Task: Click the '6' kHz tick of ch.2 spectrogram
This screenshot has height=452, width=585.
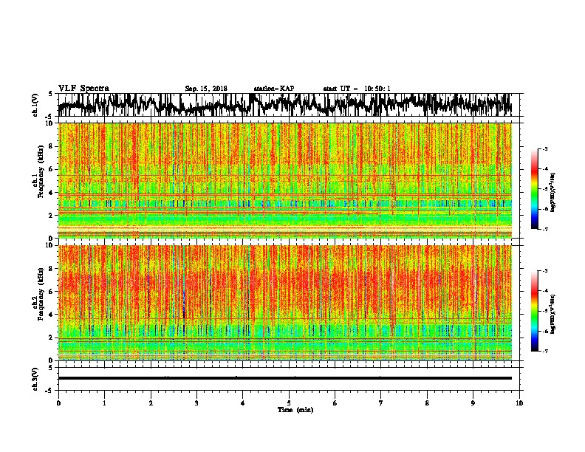Action: (x=51, y=292)
